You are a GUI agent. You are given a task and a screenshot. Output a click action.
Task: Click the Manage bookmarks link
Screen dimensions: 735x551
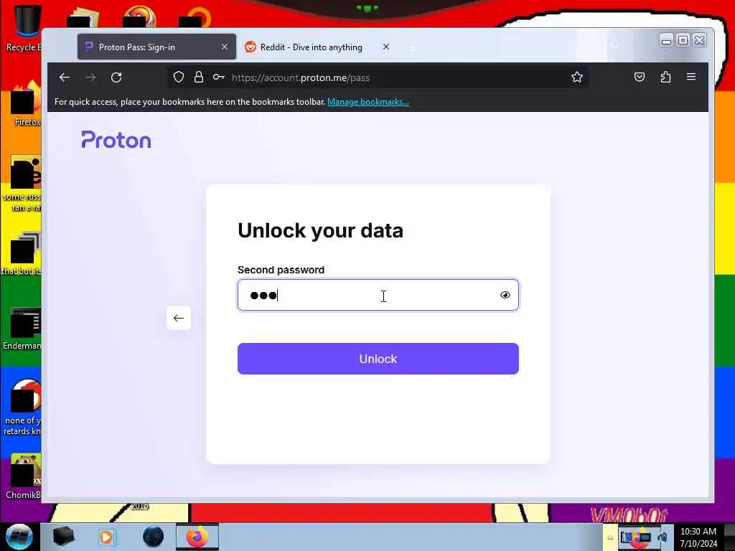[368, 102]
